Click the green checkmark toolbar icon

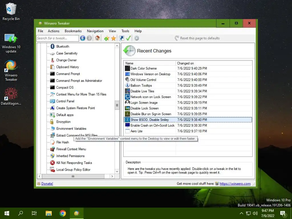click(128, 38)
